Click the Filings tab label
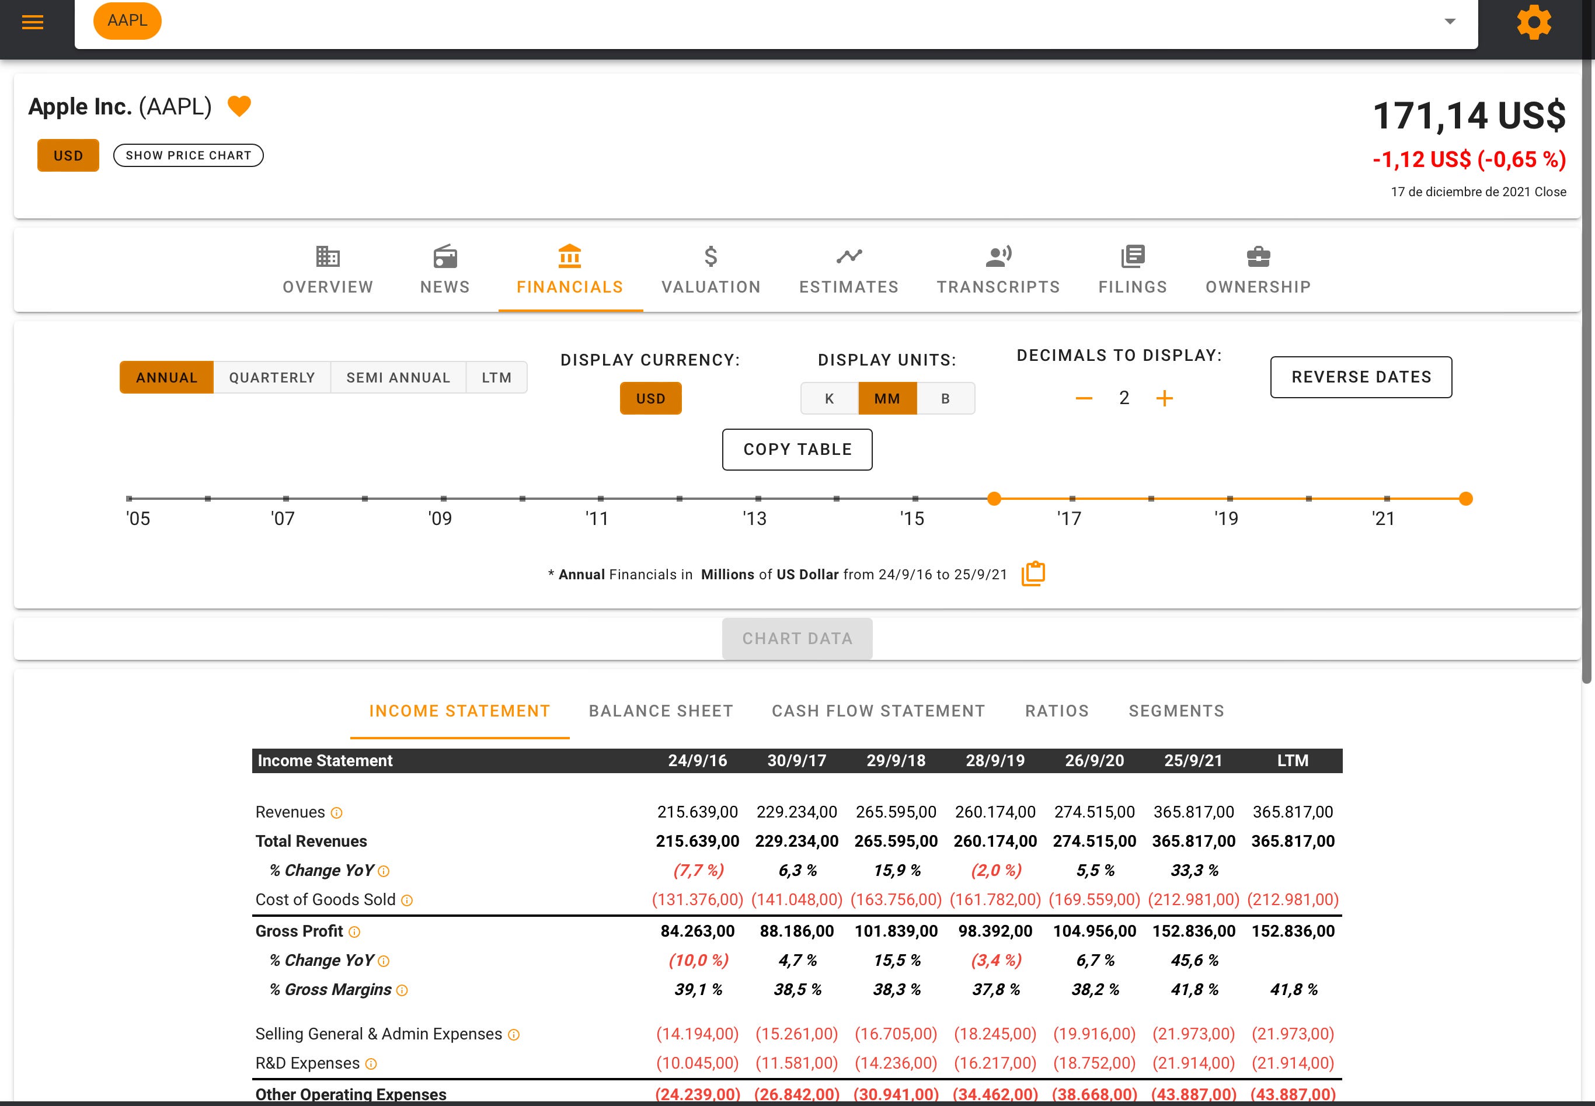Viewport: 1595px width, 1106px height. click(1133, 287)
